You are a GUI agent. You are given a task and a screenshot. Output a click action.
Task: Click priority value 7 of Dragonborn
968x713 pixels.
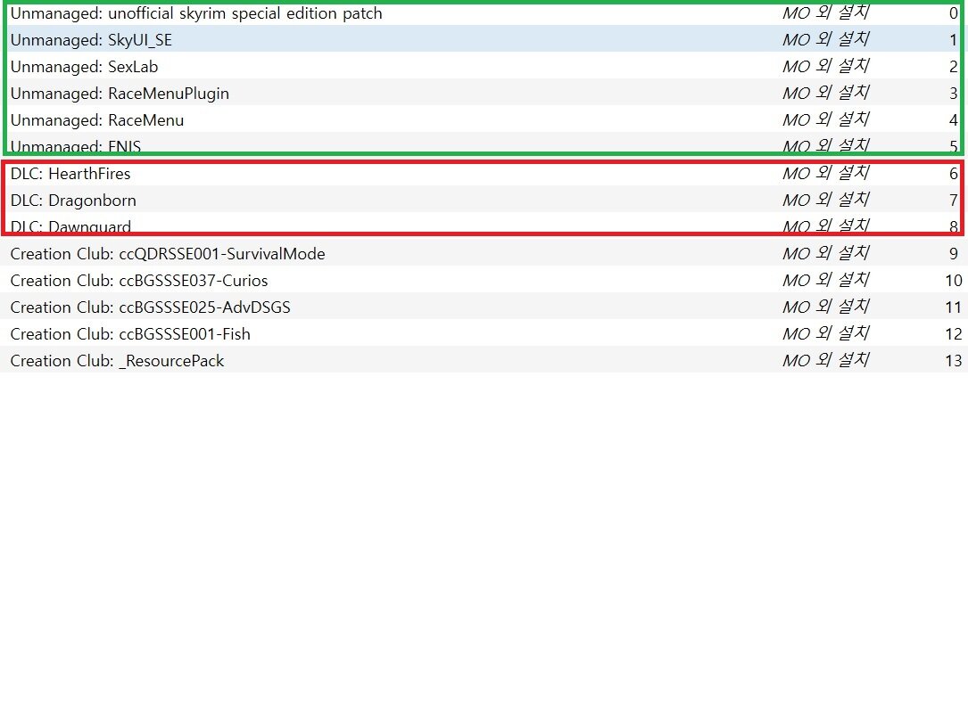[x=953, y=200]
